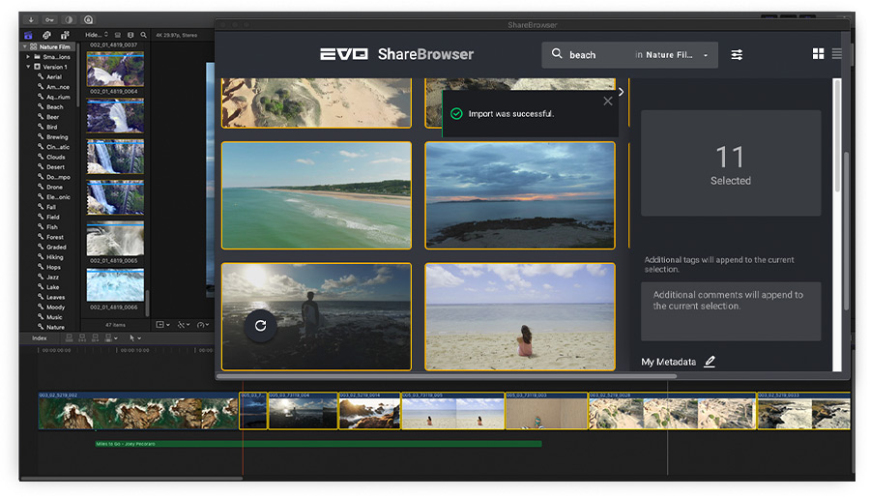
Task: Select the green Miles to Go audio clip
Action: point(318,444)
